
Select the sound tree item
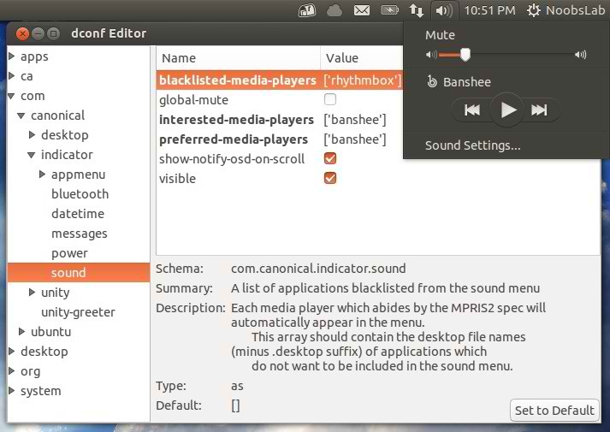[x=79, y=273]
